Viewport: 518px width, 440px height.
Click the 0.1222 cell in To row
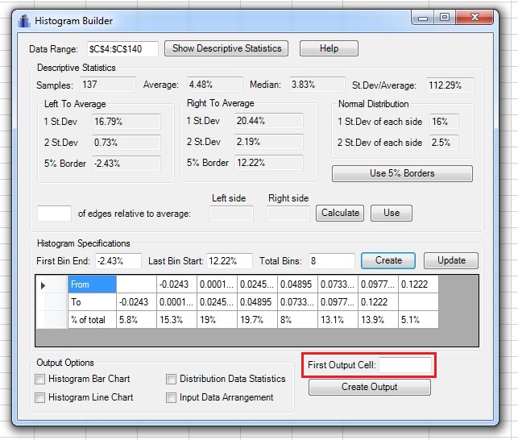click(379, 302)
